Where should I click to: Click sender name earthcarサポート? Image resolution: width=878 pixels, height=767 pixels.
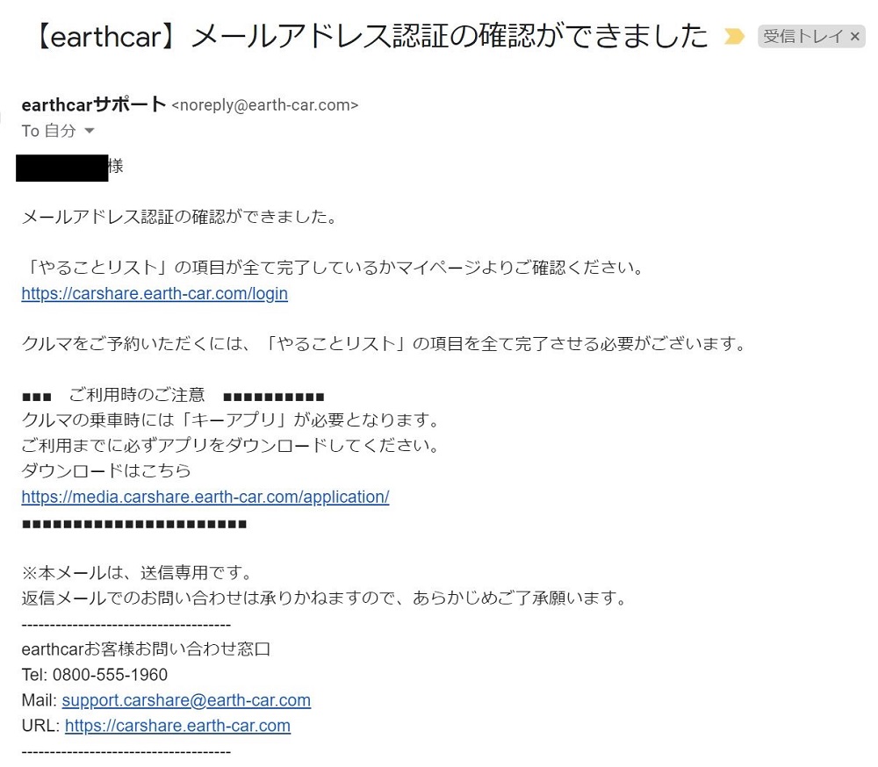[x=94, y=104]
